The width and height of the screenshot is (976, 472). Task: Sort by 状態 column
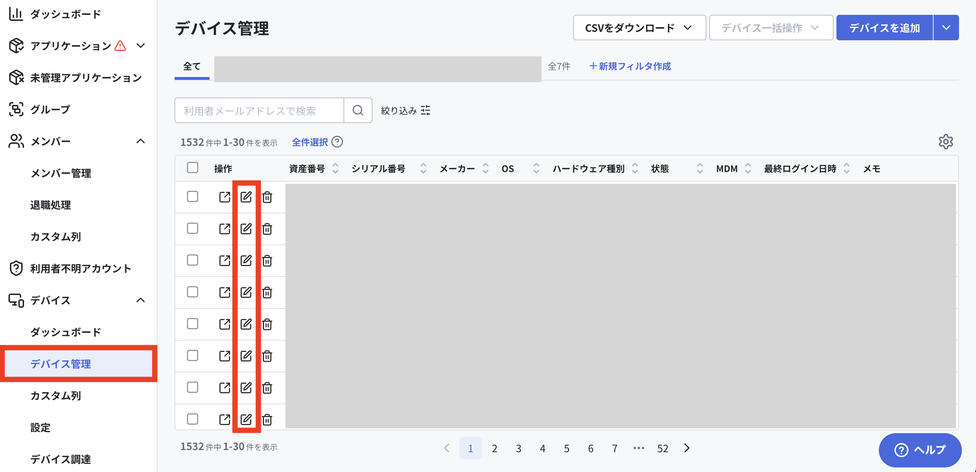tap(700, 168)
